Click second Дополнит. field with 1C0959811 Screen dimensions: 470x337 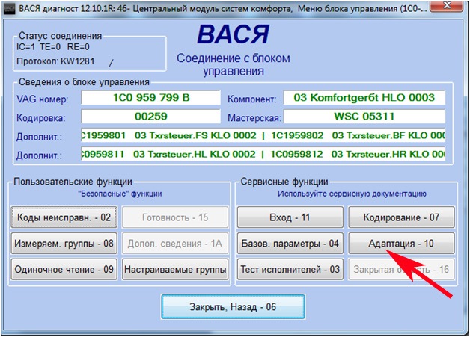coord(263,154)
